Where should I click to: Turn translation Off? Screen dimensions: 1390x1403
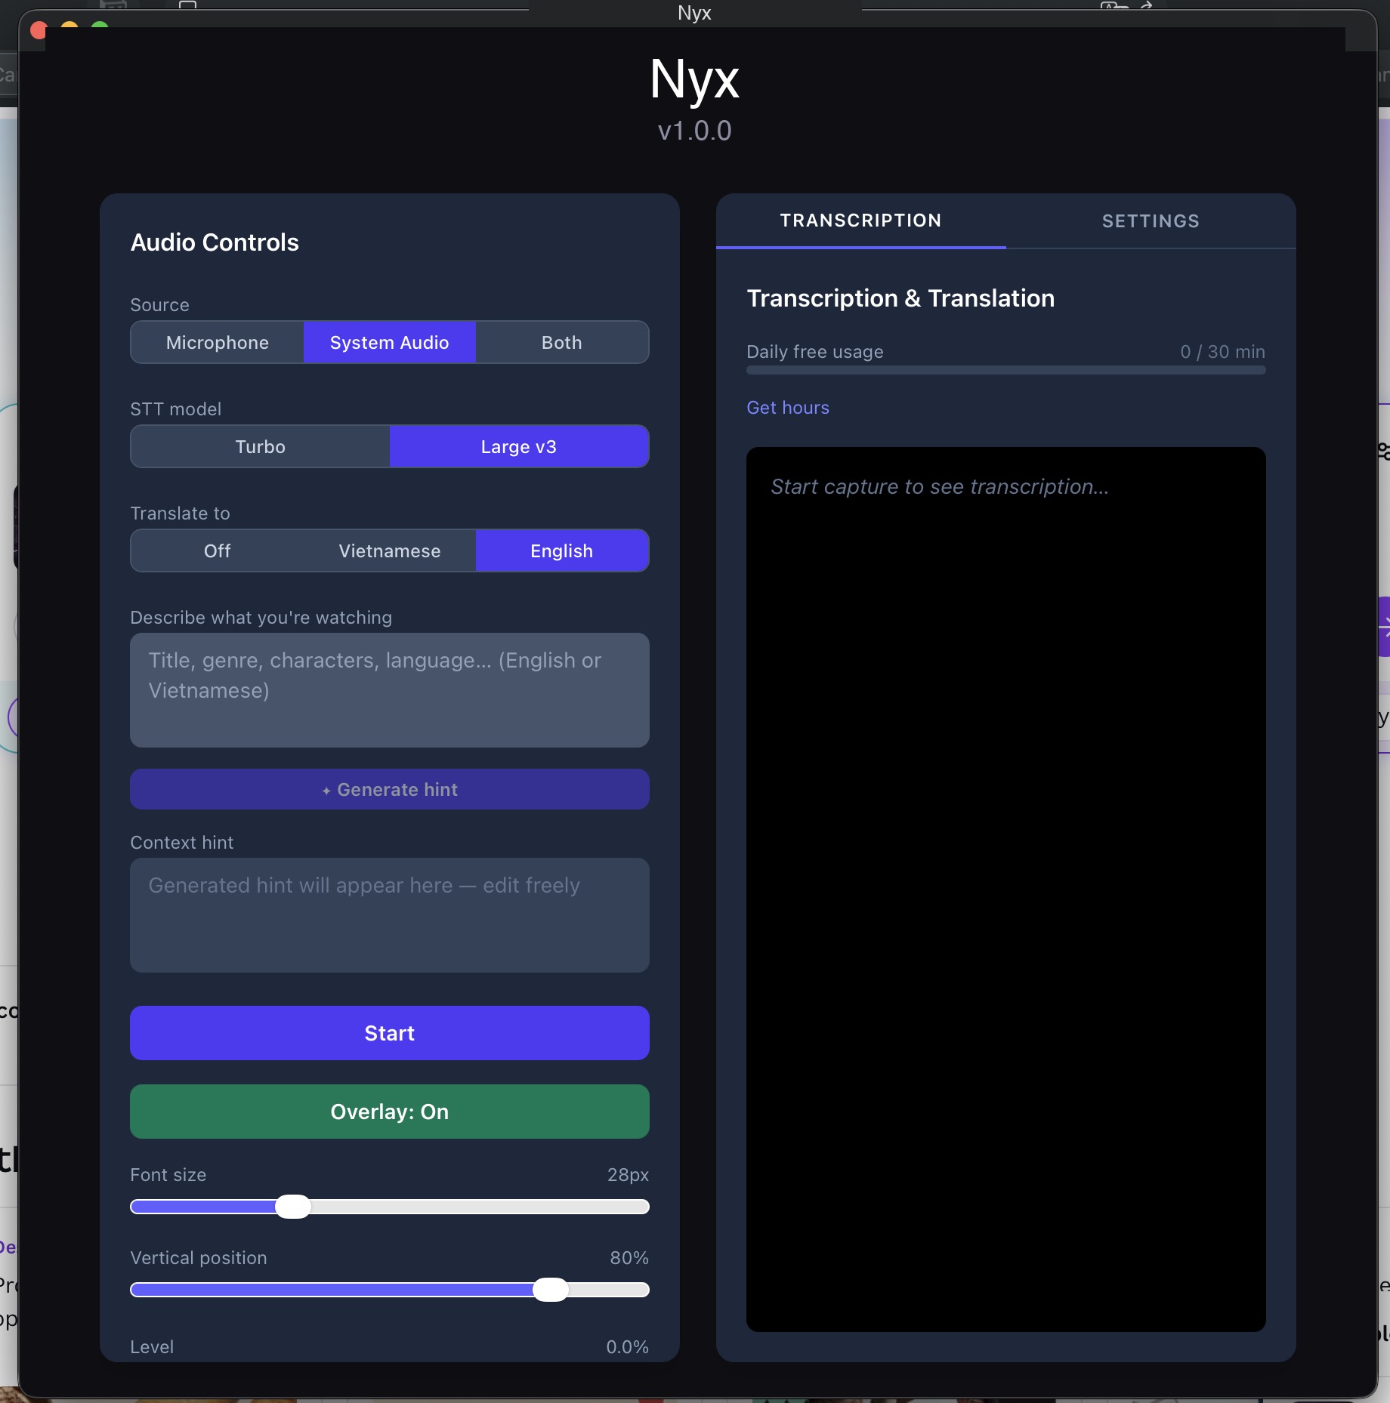pos(216,550)
